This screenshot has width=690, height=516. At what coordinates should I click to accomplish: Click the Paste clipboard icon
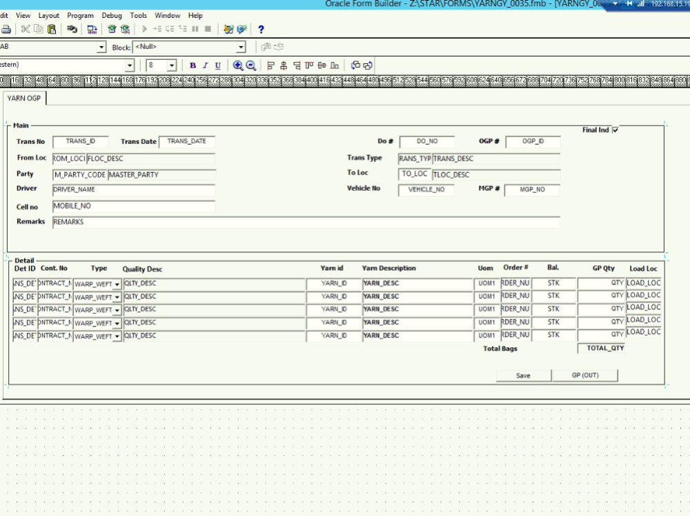coord(52,30)
